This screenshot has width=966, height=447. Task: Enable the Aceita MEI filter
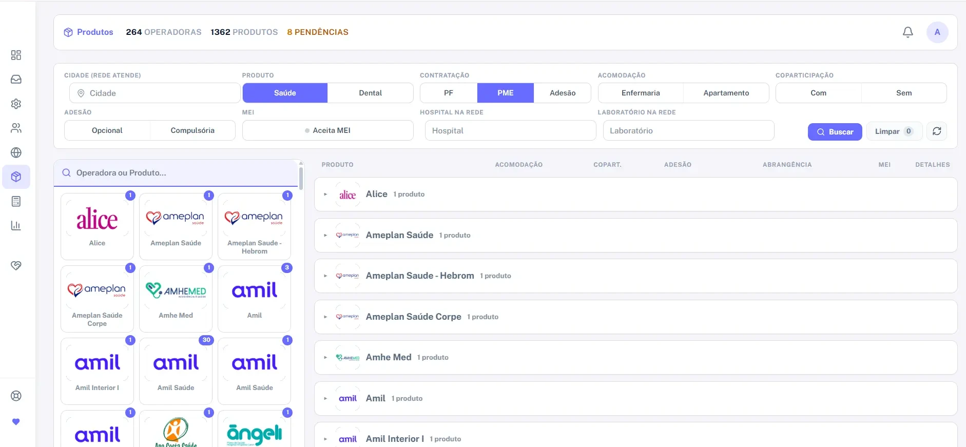328,130
